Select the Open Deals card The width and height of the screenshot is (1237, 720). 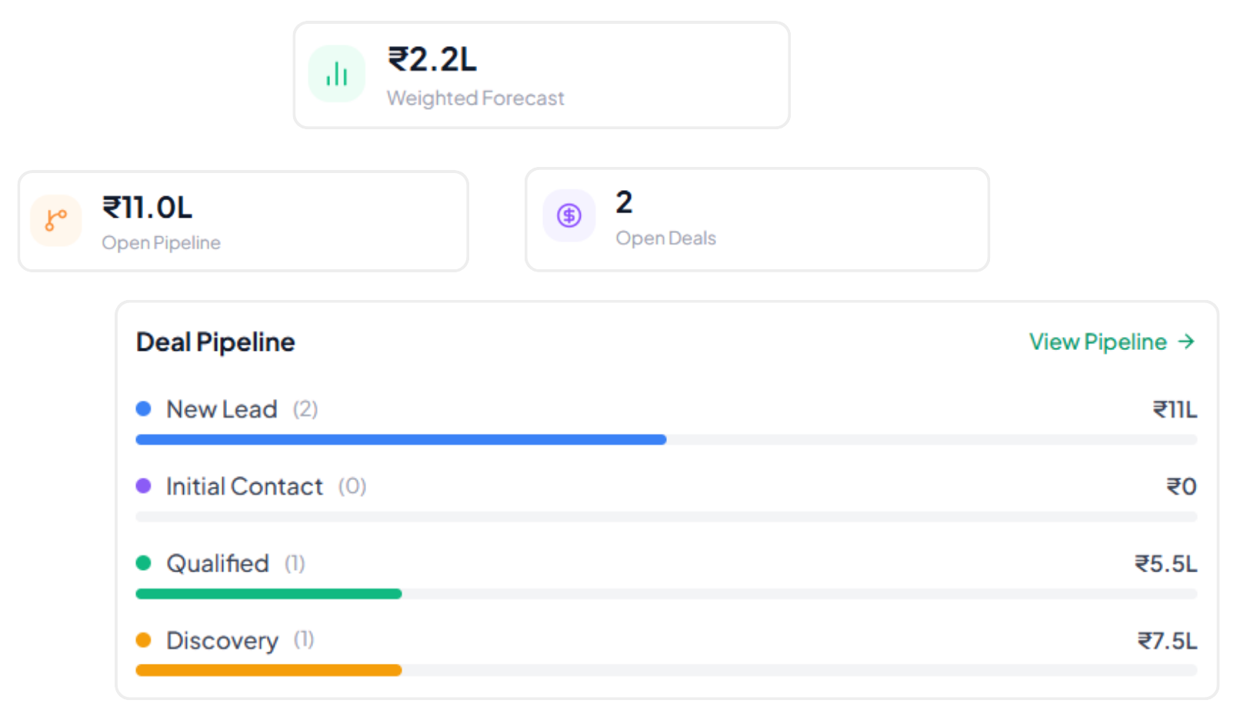757,220
